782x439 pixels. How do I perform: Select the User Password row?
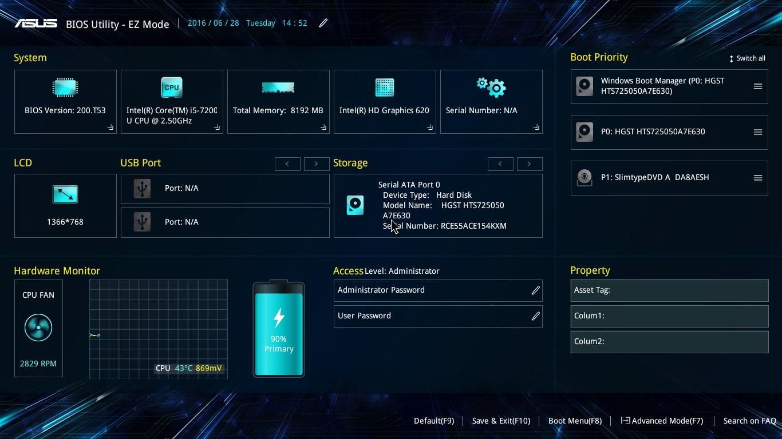(438, 316)
